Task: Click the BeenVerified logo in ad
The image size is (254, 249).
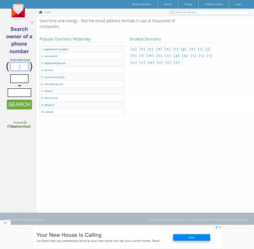Action: coord(19,126)
